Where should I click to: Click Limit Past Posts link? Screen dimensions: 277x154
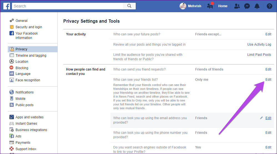259,54
